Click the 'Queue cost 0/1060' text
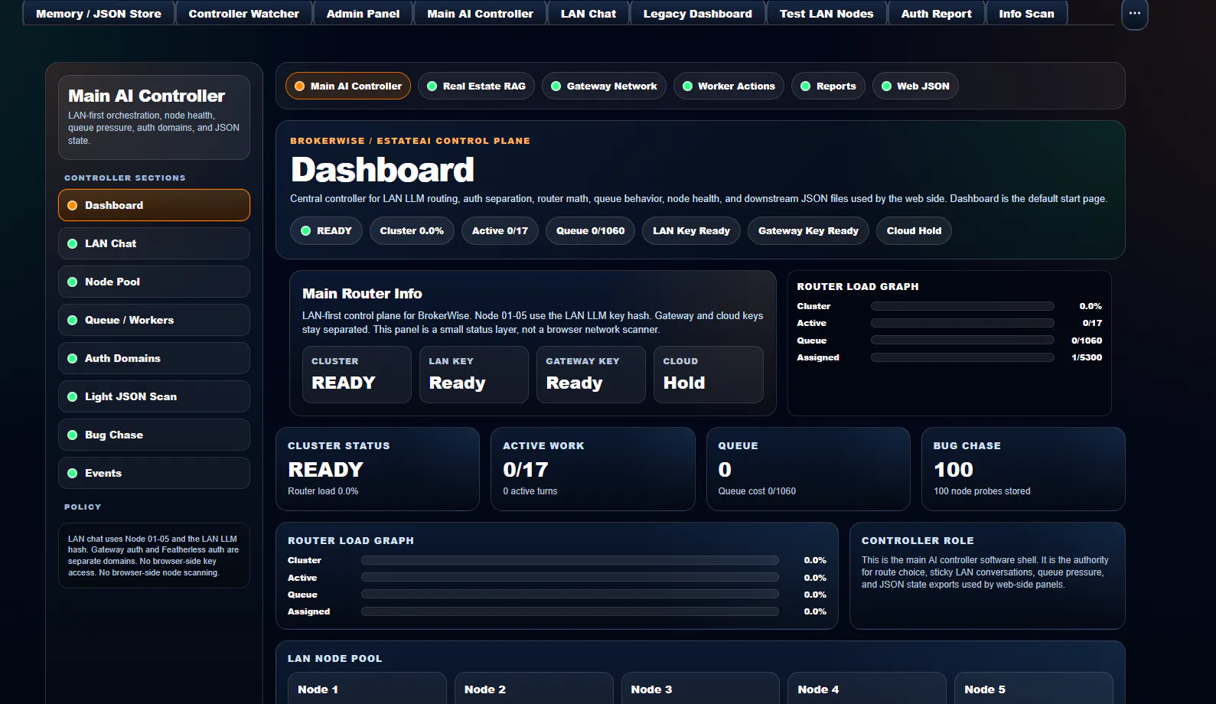The height and width of the screenshot is (704, 1216). tap(757, 491)
